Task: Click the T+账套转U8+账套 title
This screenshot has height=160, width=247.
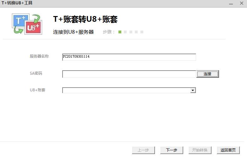Action: point(85,19)
